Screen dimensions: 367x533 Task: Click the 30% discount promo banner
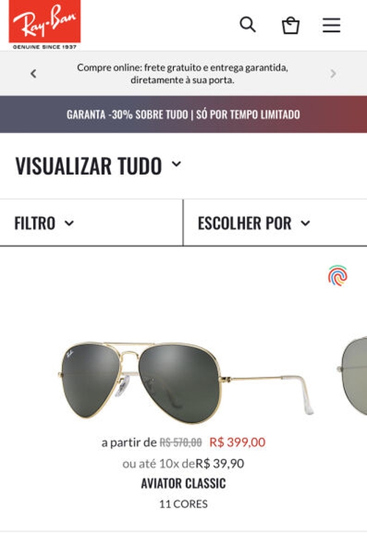[183, 114]
